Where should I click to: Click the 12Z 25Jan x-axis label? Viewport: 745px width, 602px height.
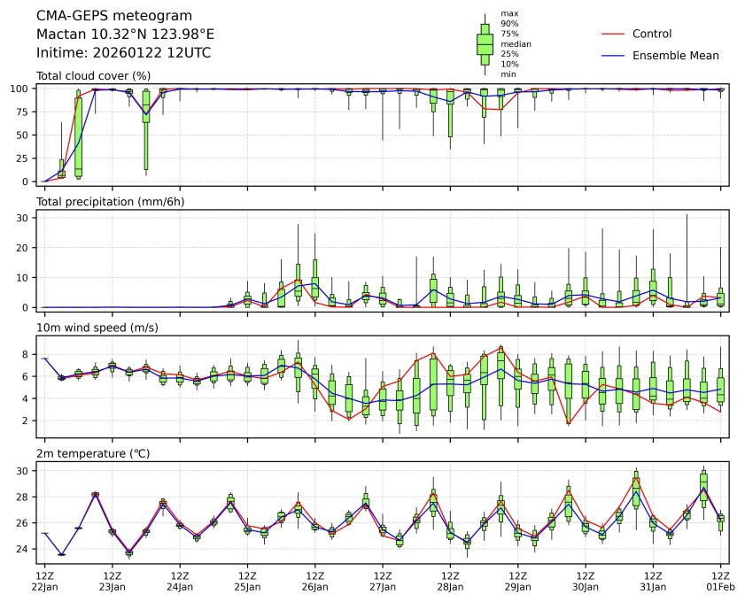click(247, 580)
